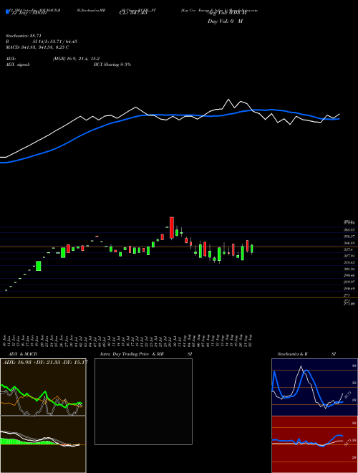Click the 346.55 price axis label
358x473 pixels.
point(350,243)
